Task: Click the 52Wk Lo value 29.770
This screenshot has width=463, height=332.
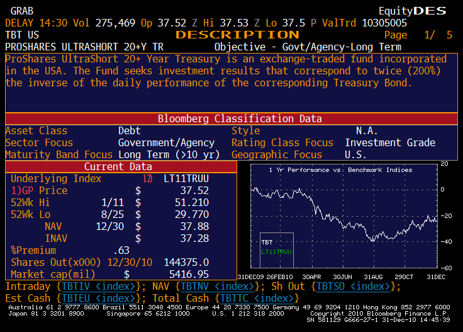Action: click(x=192, y=214)
